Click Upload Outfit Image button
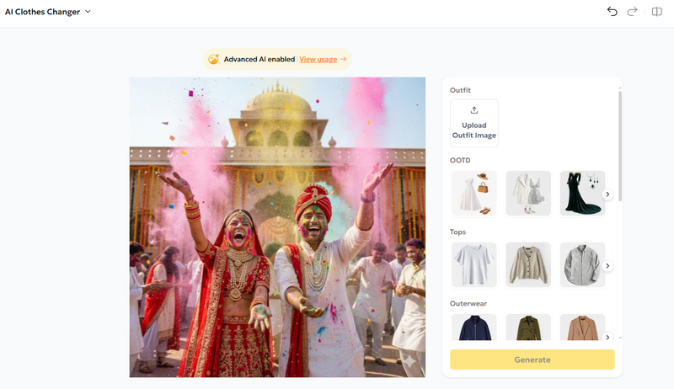674x389 pixels. coord(474,123)
